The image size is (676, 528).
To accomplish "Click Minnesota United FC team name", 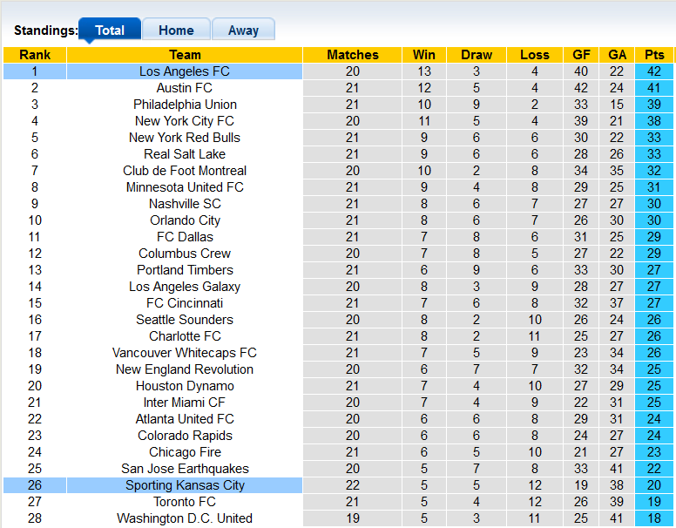I will (185, 187).
